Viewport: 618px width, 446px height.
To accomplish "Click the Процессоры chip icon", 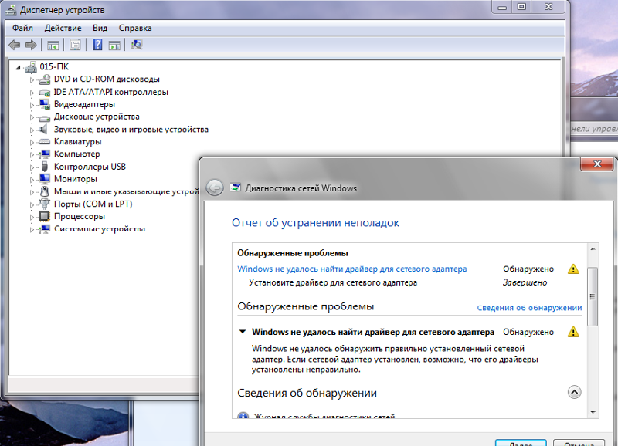I will 44,217.
